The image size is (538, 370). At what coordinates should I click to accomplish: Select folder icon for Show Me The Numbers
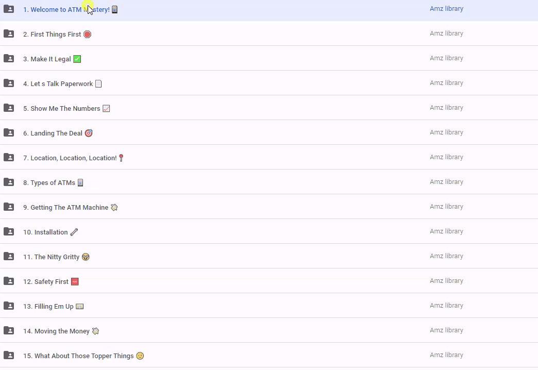click(x=9, y=108)
